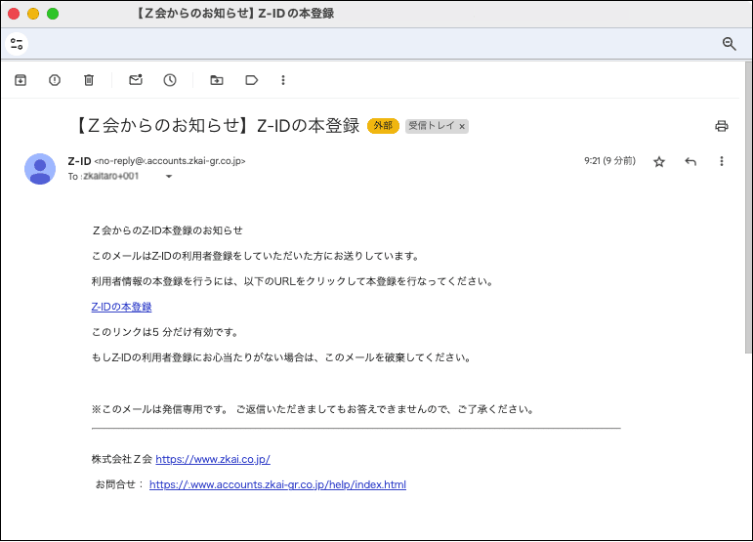Remove the 受信トレイ label

[462, 126]
